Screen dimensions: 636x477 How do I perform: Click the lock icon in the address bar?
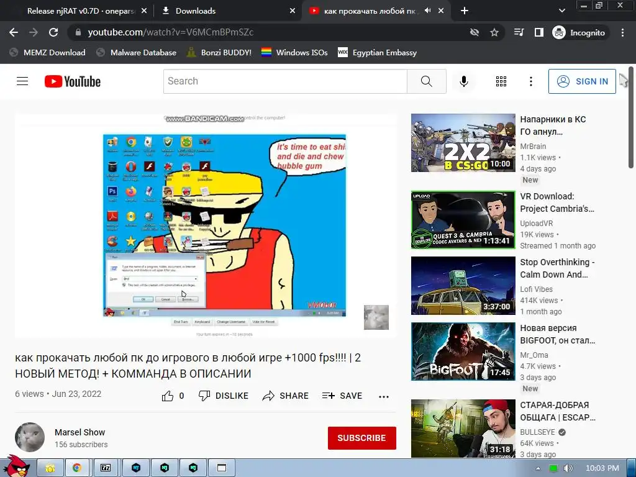(x=79, y=32)
